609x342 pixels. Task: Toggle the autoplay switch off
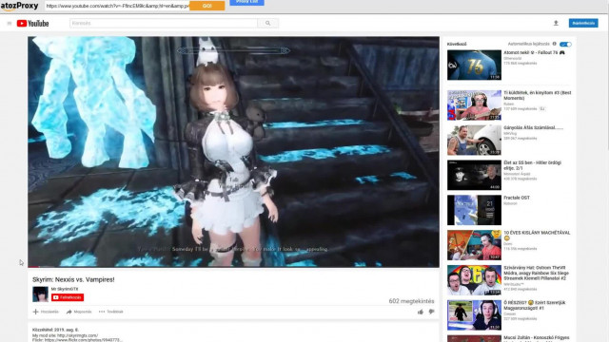(565, 45)
